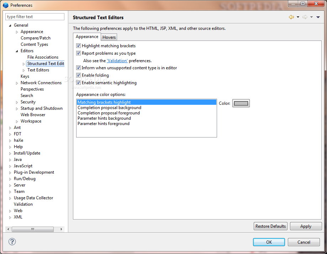Expand the Server preferences node

click(10, 185)
